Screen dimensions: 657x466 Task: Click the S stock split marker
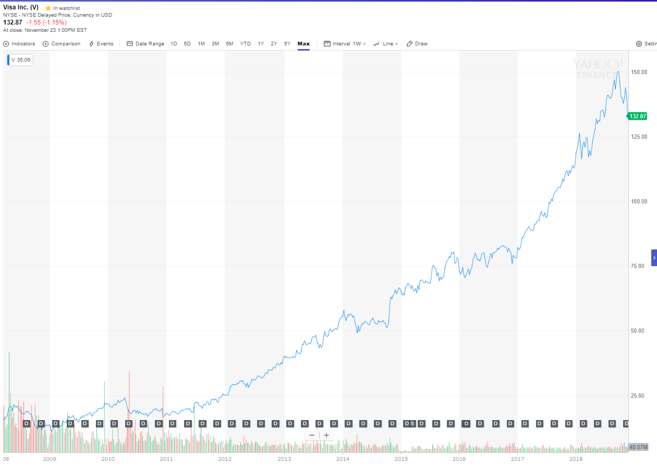click(412, 423)
